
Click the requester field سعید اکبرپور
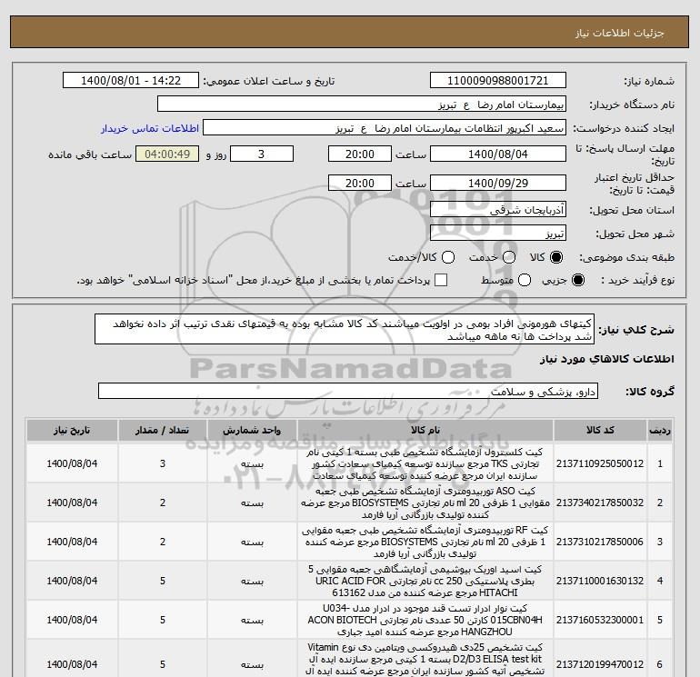tap(385, 128)
